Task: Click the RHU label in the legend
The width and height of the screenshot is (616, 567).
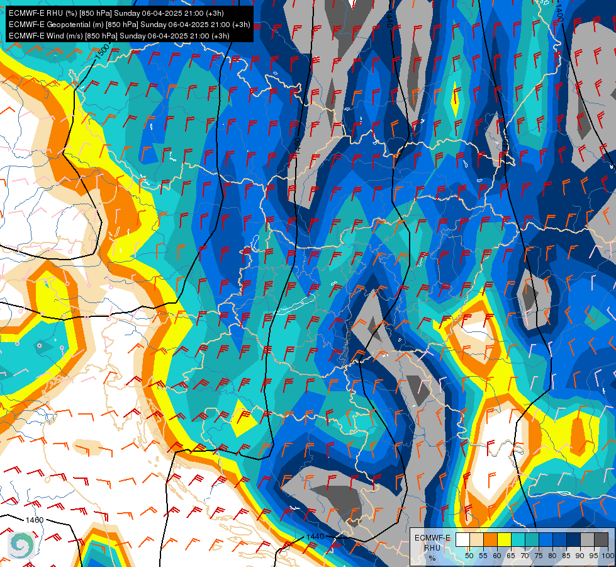Action: click(432, 547)
